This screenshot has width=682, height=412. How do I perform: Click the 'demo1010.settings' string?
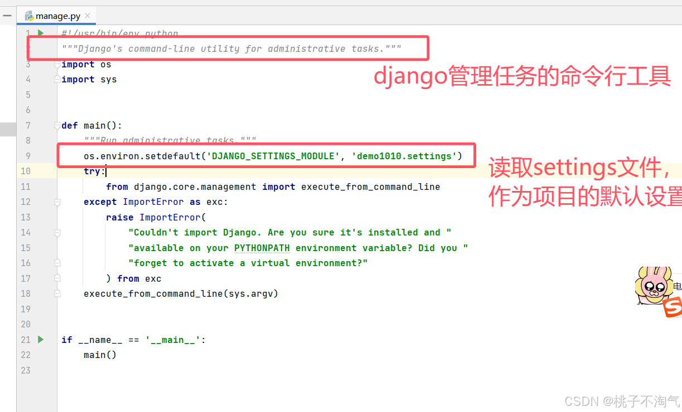point(404,156)
